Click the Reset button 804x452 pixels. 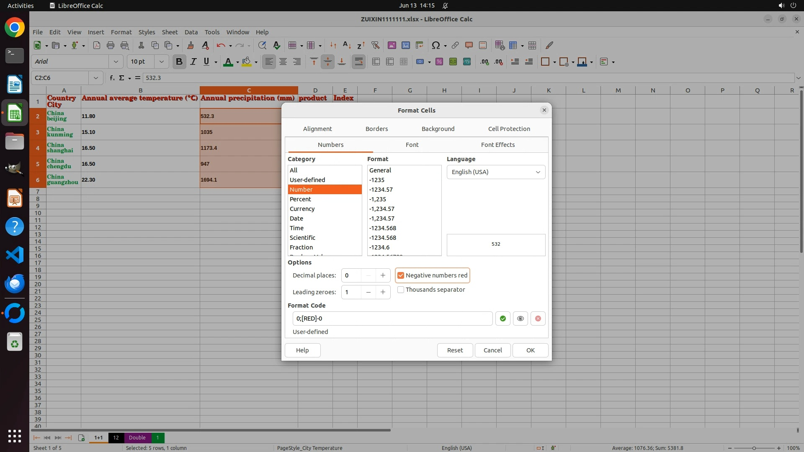(455, 350)
